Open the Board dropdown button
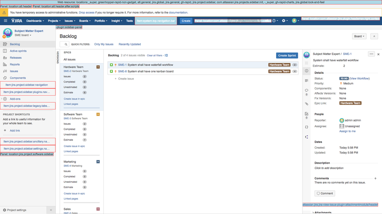The height and width of the screenshot is (214, 382). click(359, 36)
